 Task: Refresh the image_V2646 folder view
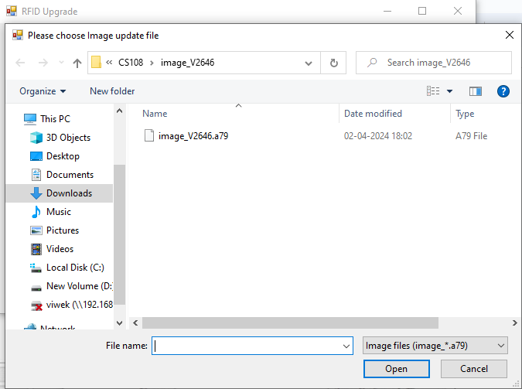(333, 63)
